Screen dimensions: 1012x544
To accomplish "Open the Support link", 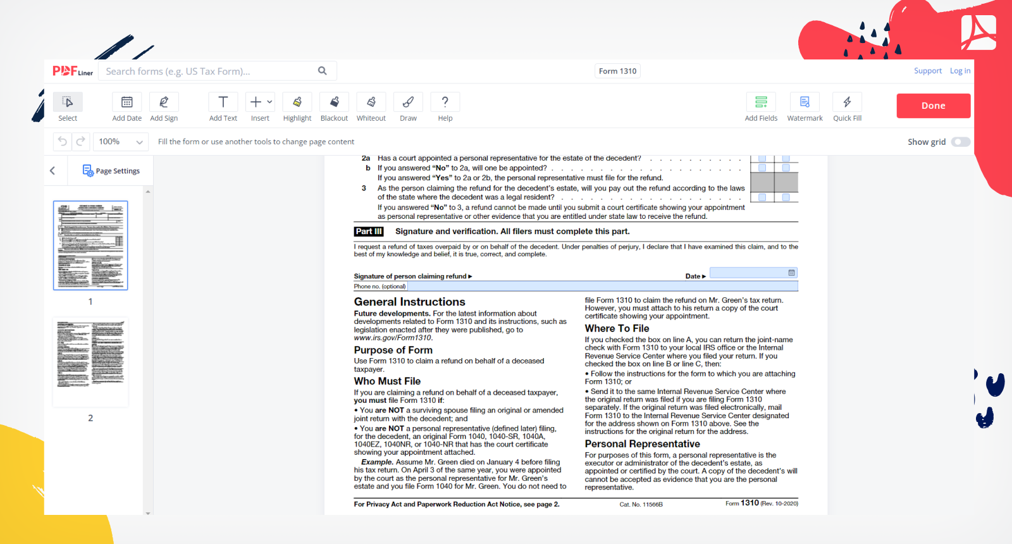I will click(928, 71).
